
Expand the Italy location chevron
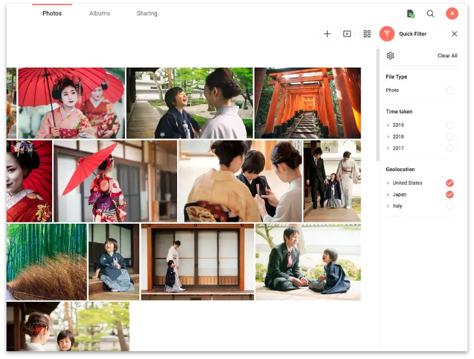click(388, 206)
